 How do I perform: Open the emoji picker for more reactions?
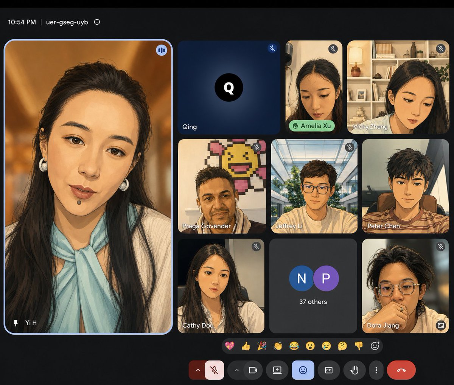click(375, 346)
